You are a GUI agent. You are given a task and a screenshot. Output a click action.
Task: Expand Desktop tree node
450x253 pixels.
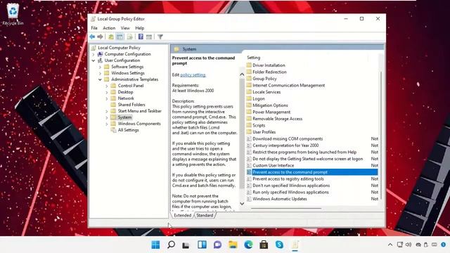pos(106,92)
